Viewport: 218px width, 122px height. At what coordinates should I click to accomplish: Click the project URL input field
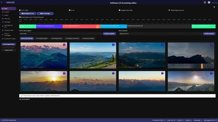click(117, 96)
